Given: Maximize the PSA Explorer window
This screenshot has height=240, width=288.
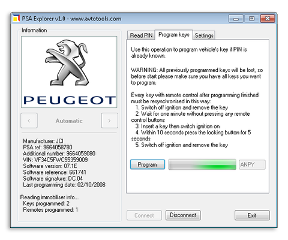Looking at the screenshot, I should point(251,19).
